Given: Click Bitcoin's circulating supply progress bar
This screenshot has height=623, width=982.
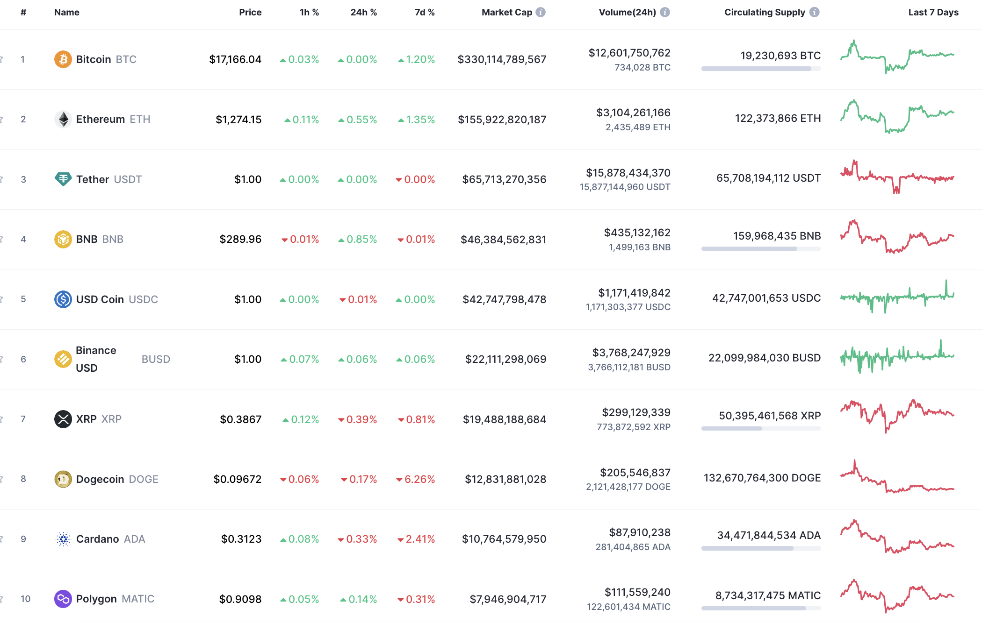Looking at the screenshot, I should [x=761, y=68].
